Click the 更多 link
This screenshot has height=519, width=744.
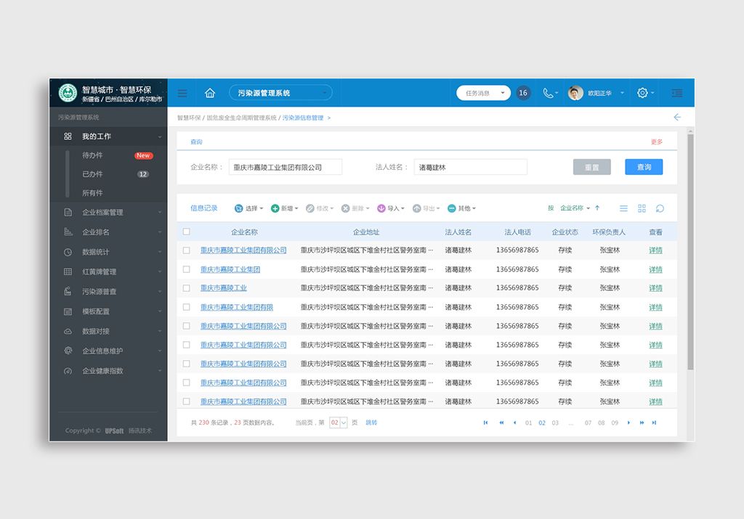657,142
